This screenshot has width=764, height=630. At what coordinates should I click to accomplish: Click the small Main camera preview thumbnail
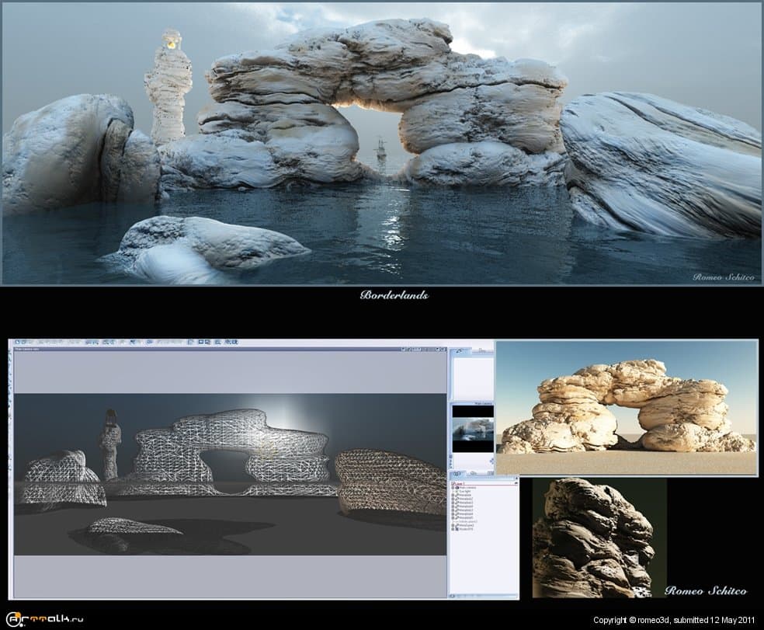472,430
